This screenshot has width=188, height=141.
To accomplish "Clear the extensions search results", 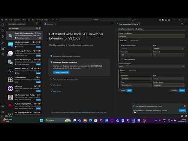I will coord(37,28).
